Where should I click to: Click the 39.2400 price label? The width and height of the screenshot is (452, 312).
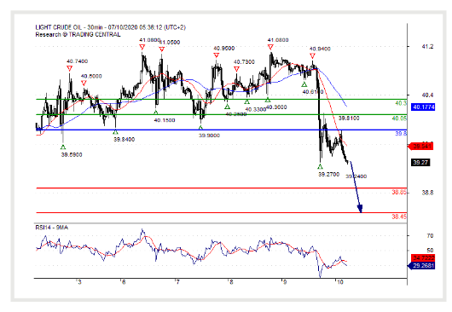pyautogui.click(x=356, y=176)
